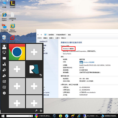Click the small circular arrow on the R tile
Viewport: 118px width, 118px height.
click(x=40, y=75)
